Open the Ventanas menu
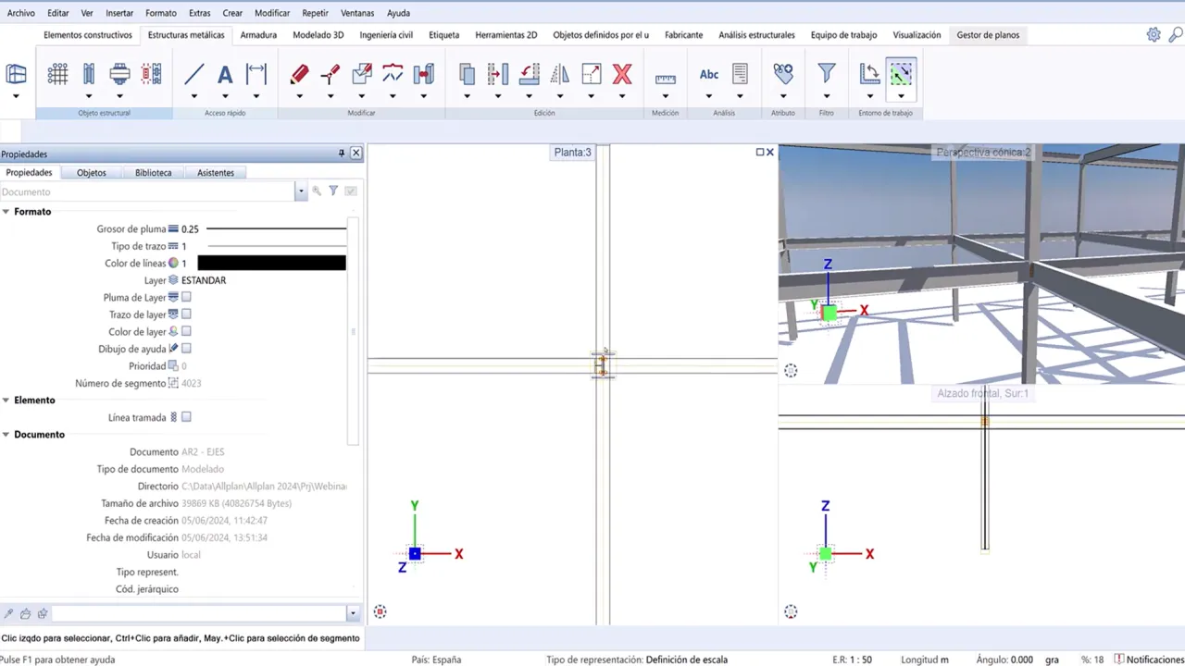The height and width of the screenshot is (666, 1185). pos(357,13)
